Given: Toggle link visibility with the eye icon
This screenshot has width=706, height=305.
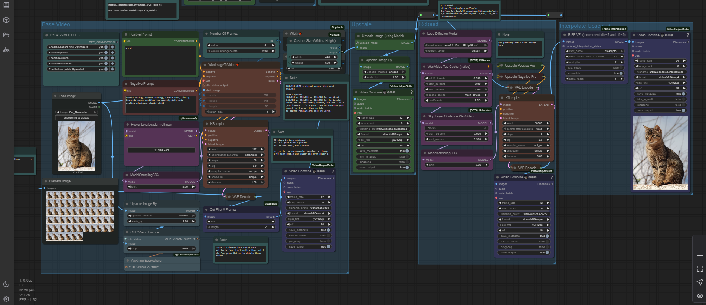Looking at the screenshot, I should tap(700, 295).
